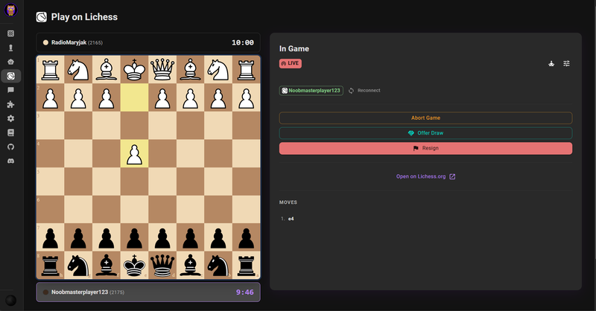Click the Lichess logo next to page title
The width and height of the screenshot is (596, 311).
(42, 17)
